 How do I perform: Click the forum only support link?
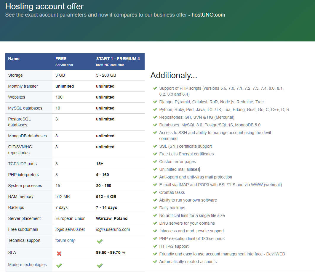(x=65, y=240)
